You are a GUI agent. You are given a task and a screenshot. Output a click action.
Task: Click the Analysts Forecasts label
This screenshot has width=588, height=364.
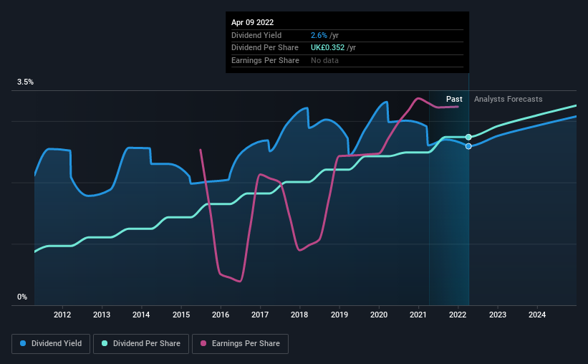508,99
